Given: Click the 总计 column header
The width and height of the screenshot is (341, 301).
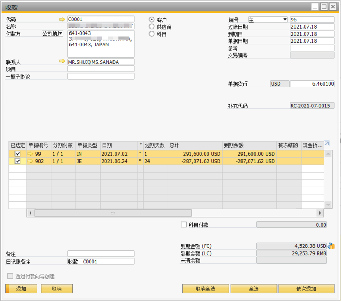Looking at the screenshot, I should tap(195, 145).
